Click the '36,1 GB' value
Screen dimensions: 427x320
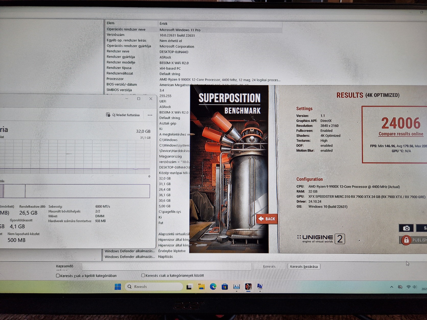coord(165,195)
